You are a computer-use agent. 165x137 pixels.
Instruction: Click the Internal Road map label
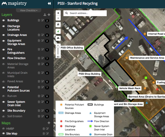point(156,34)
